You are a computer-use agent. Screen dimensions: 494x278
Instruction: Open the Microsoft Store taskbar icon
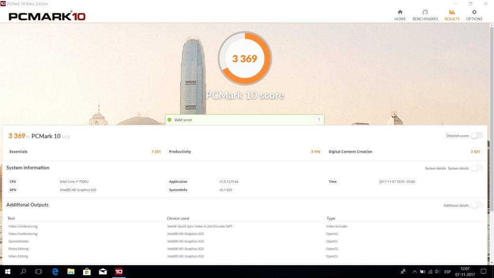tap(87, 272)
